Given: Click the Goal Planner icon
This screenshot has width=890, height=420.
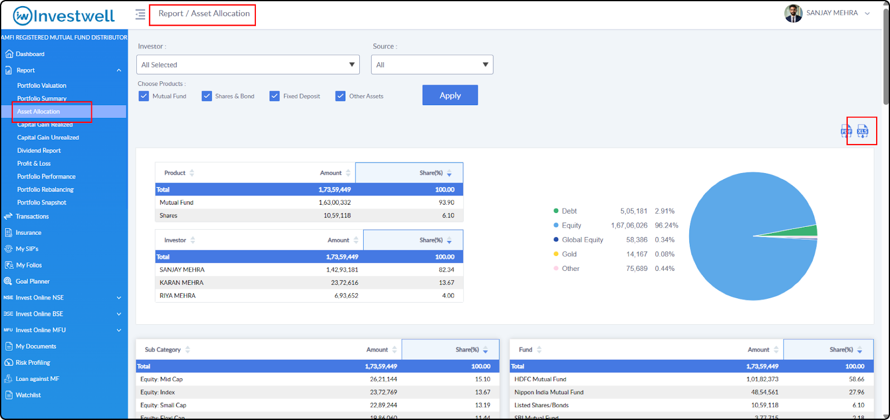Looking at the screenshot, I should [8, 281].
